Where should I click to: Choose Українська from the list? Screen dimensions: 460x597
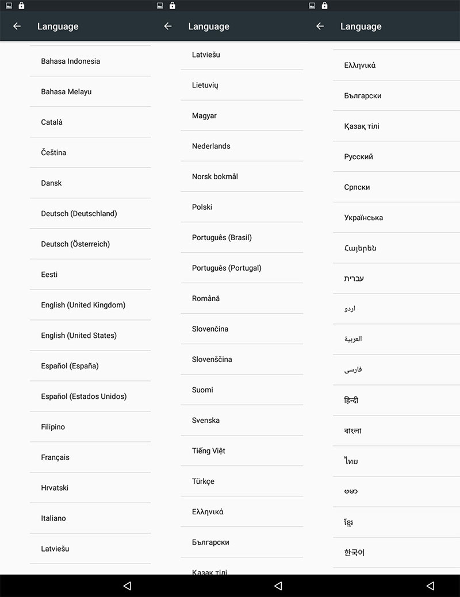coord(363,218)
